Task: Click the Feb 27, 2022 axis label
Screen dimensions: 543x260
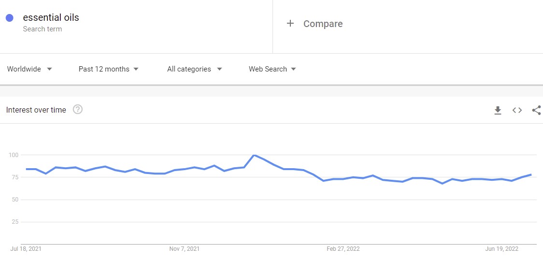Action: pos(343,248)
